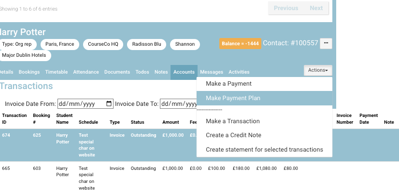The width and height of the screenshot is (399, 193).
Task: Click the orange Balance badge
Action: pyautogui.click(x=241, y=43)
